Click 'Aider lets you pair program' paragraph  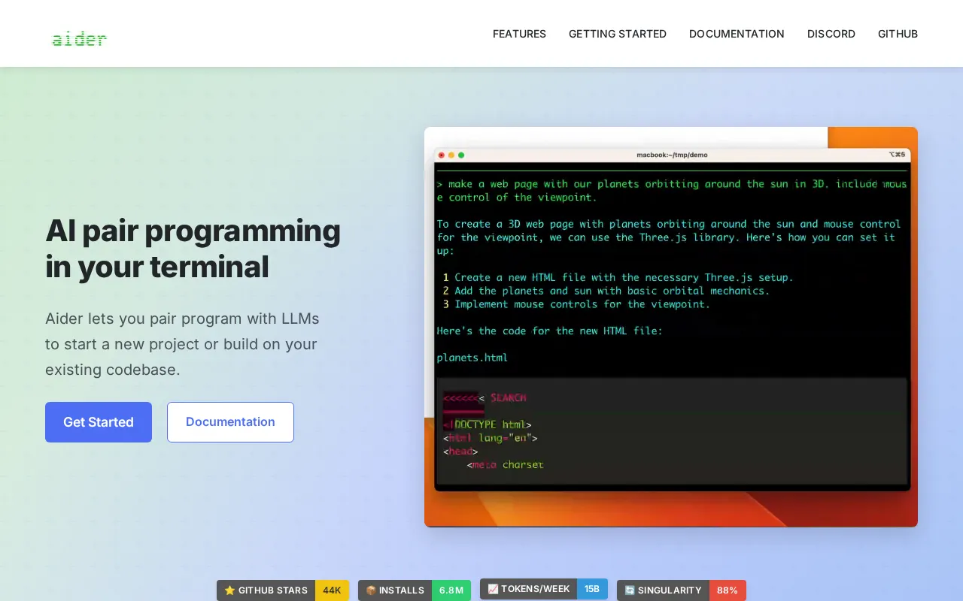click(x=182, y=344)
